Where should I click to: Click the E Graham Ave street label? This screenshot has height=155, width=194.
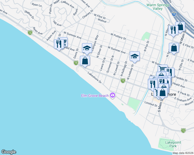pyautogui.click(x=183, y=99)
